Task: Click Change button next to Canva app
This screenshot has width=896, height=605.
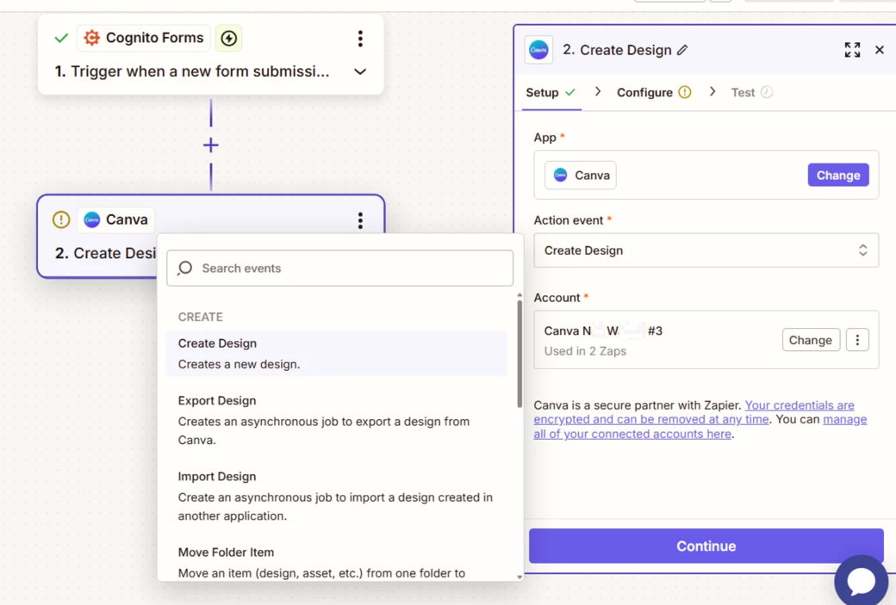Action: click(837, 175)
